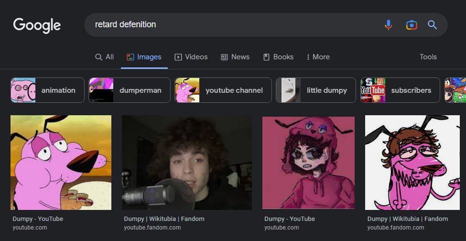Screen dimensions: 466x241
Task: Click the 'youtube.com' source under hoodie drawing
Action: point(282,228)
